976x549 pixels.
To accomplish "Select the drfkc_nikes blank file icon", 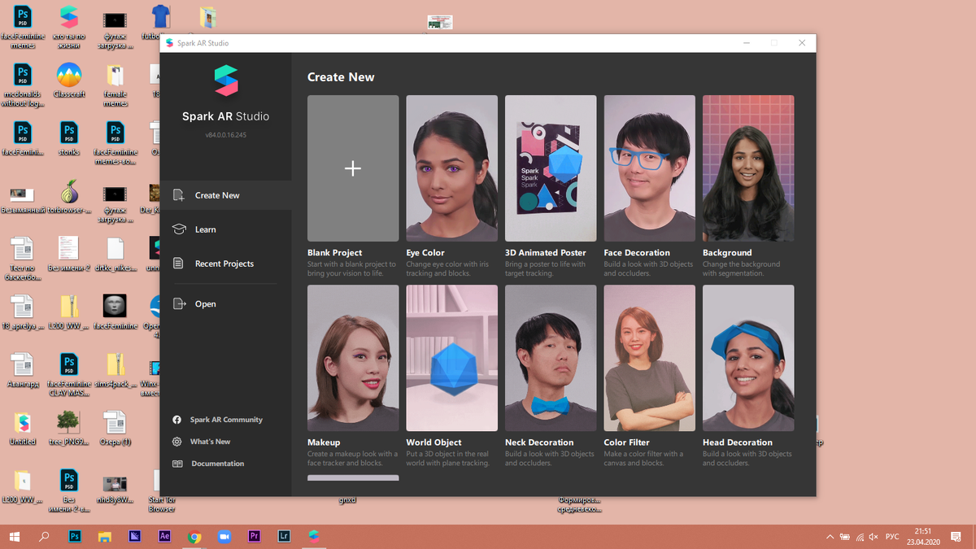I will coord(115,254).
